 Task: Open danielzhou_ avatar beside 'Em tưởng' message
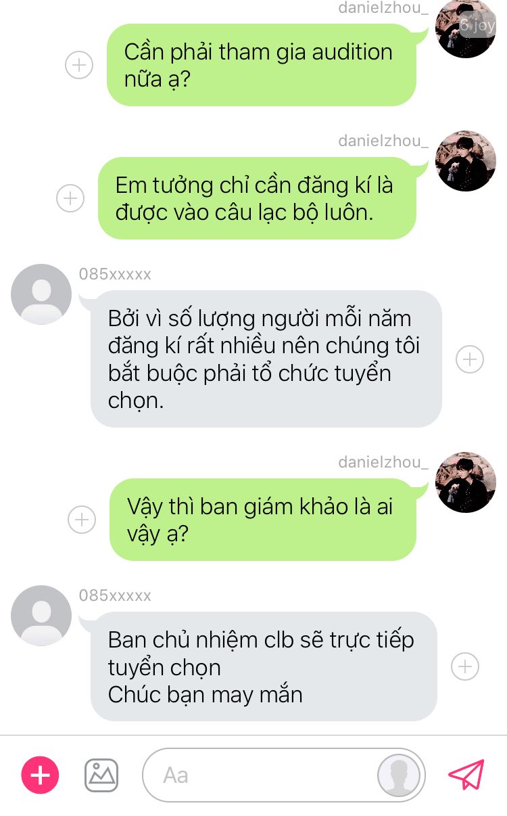coord(466,161)
